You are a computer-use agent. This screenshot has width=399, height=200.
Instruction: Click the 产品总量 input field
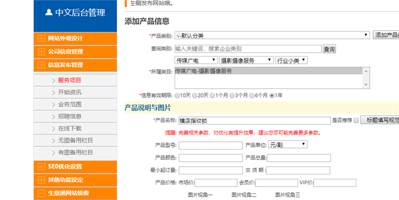(x=299, y=158)
